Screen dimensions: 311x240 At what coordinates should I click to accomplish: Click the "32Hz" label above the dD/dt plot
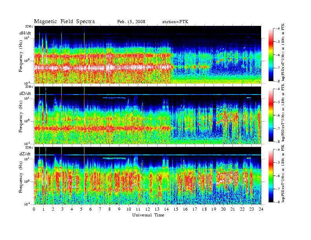point(29,87)
